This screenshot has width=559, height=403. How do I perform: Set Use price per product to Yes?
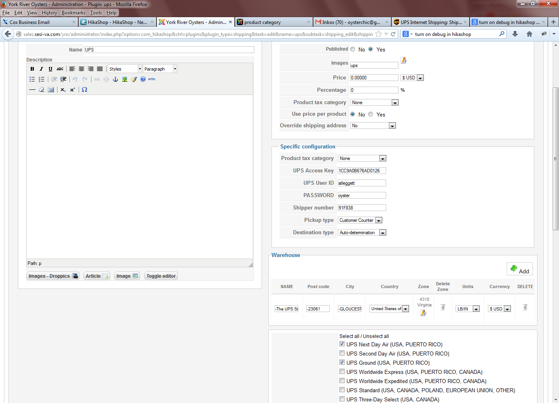pyautogui.click(x=371, y=114)
